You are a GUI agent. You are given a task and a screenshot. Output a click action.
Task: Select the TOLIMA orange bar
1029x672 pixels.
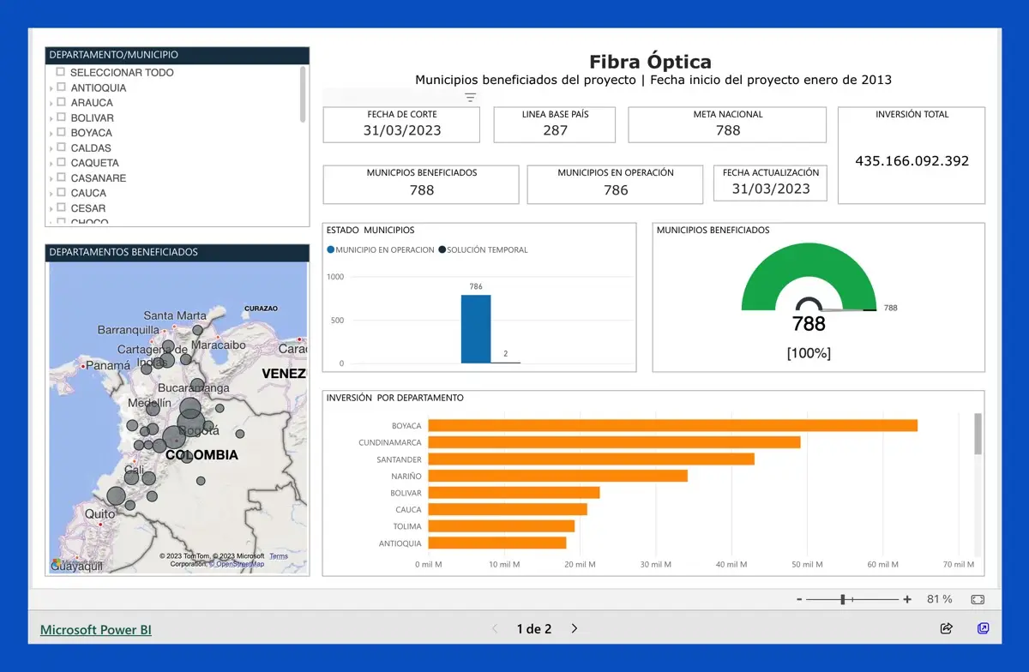502,526
